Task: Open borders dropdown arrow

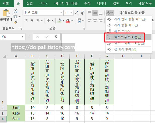Action: pyautogui.click(x=53, y=20)
